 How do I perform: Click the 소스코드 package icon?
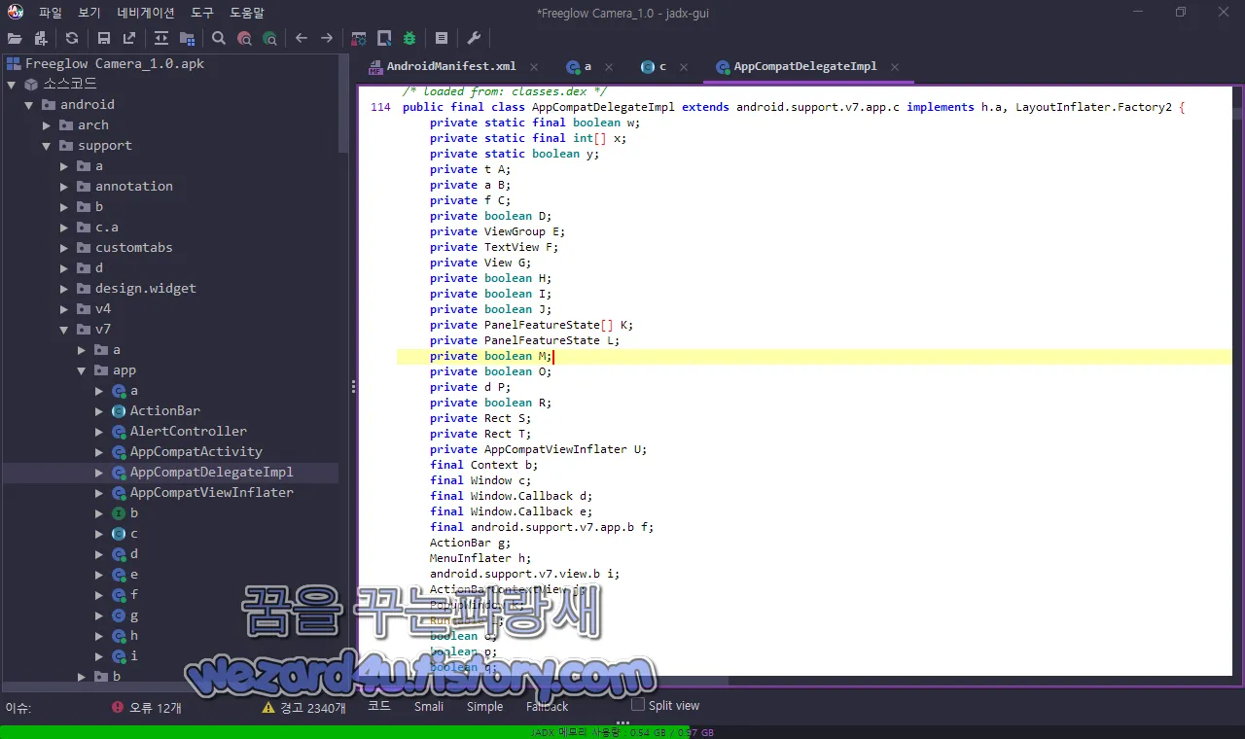pyautogui.click(x=31, y=85)
